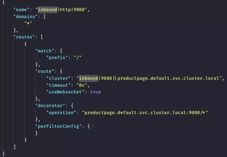The width and height of the screenshot is (227, 157).
Task: Click the "routes" key
Action: (24, 37)
